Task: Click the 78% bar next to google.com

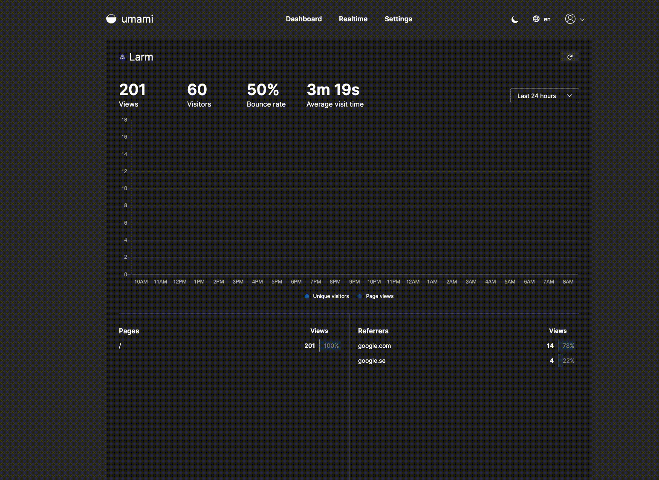Action: pos(568,346)
